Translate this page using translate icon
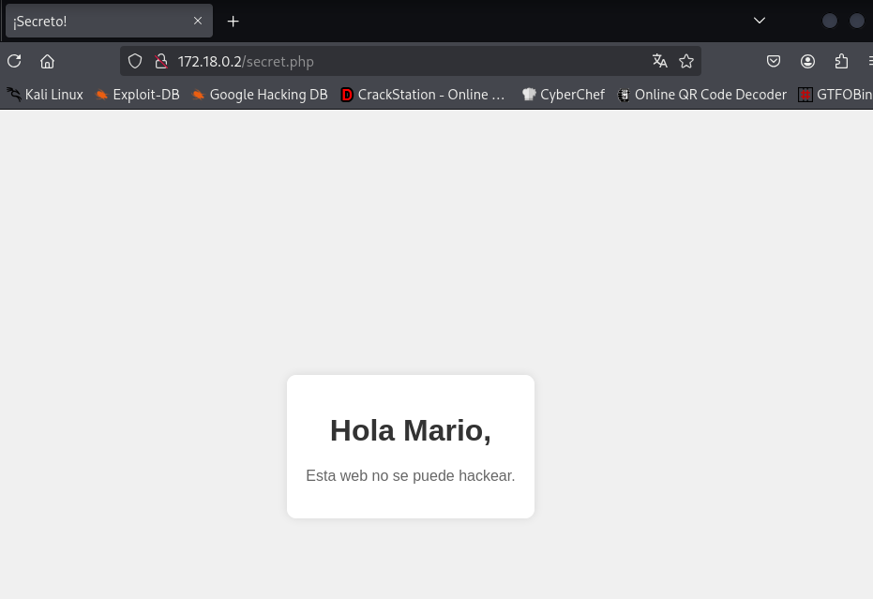Screen dimensions: 873x599 (660, 62)
